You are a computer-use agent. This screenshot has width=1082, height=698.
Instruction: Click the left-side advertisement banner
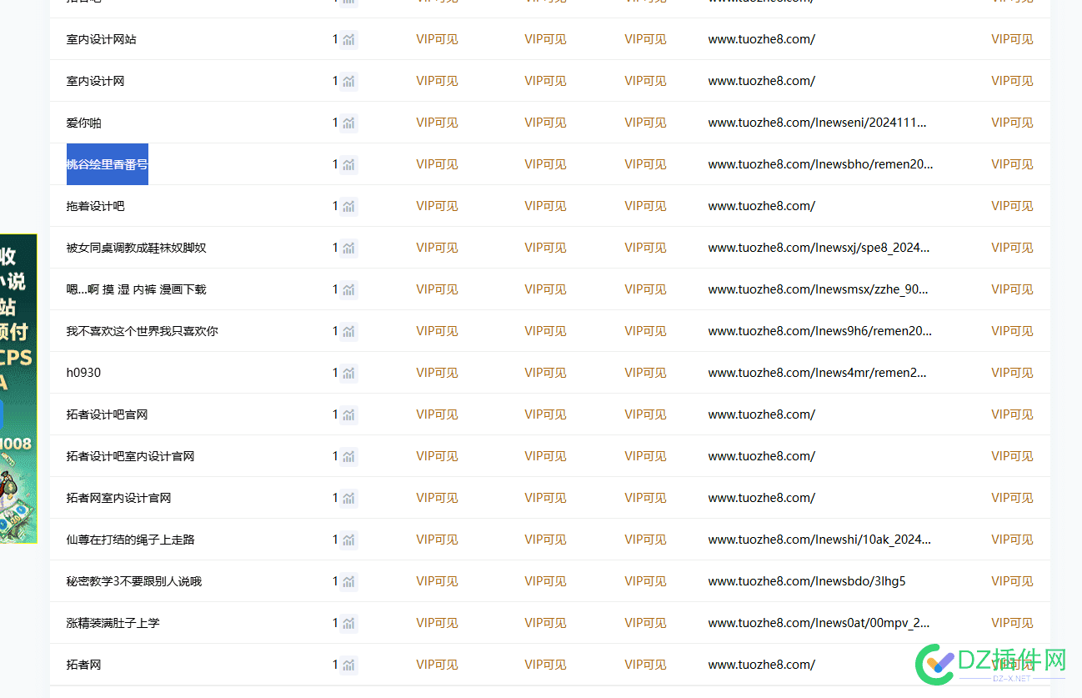[x=18, y=388]
